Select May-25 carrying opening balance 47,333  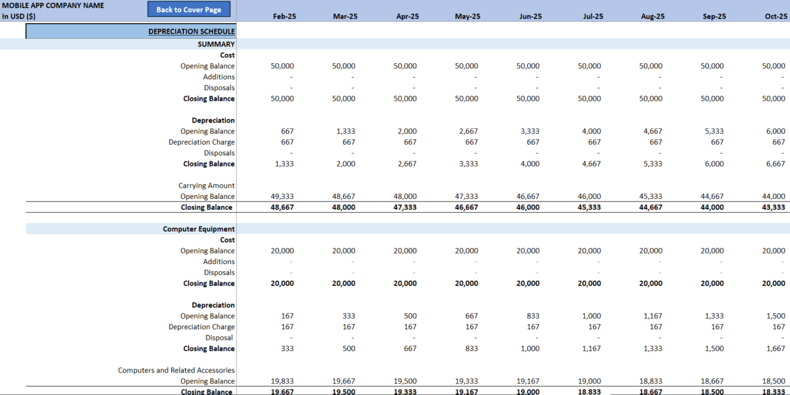467,196
